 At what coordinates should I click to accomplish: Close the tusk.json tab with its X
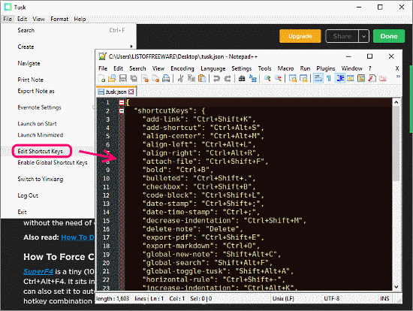click(131, 92)
